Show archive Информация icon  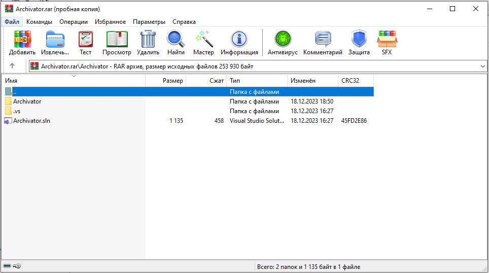point(239,39)
